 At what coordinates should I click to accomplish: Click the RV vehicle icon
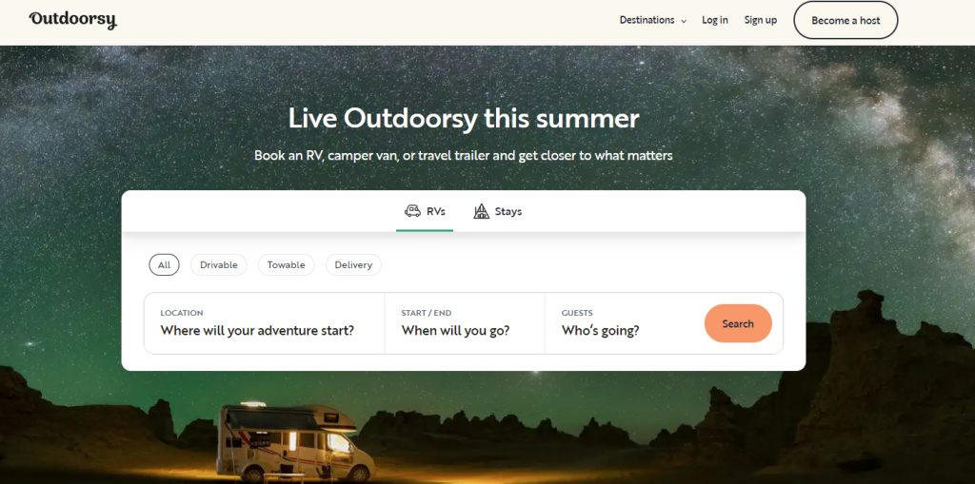coord(412,211)
